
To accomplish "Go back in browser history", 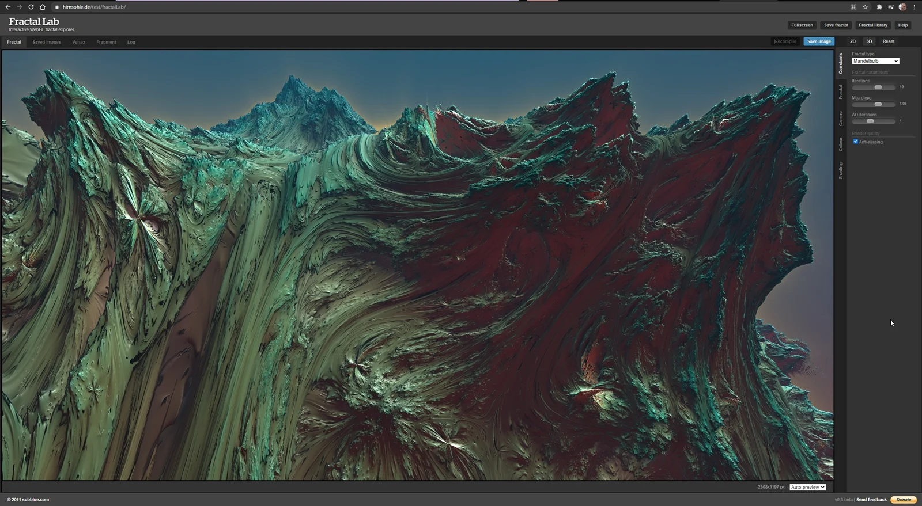I will (7, 7).
